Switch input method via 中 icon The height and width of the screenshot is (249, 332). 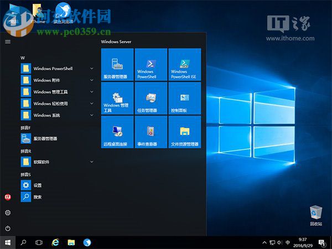pyautogui.click(x=288, y=243)
